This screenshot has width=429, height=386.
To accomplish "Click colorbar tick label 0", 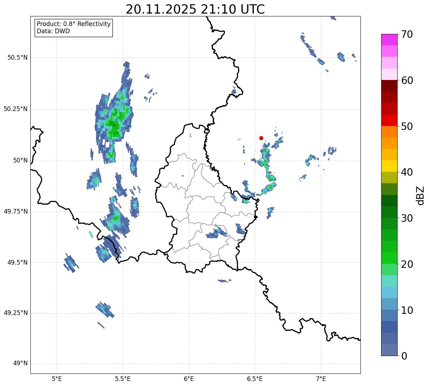I will (404, 356).
